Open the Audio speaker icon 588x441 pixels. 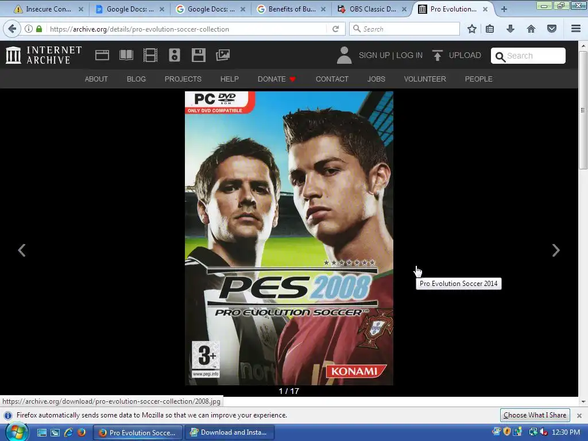click(x=175, y=55)
